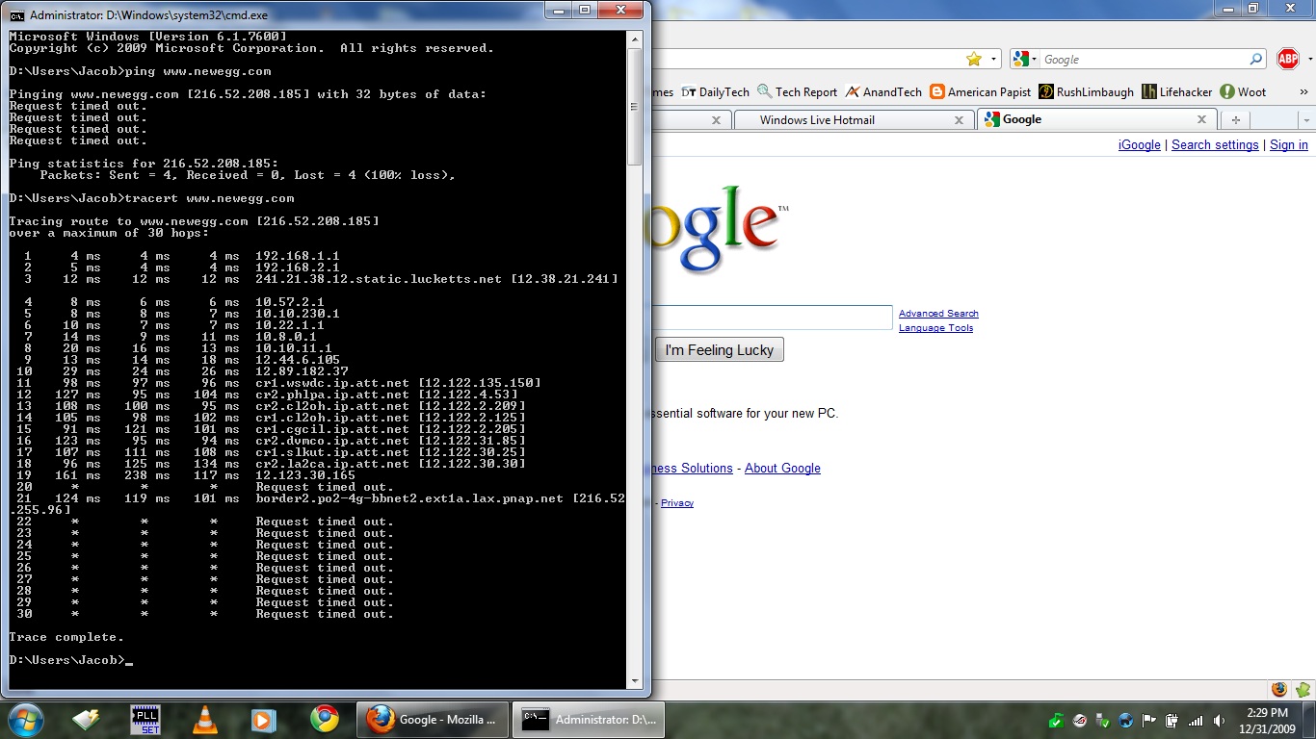The width and height of the screenshot is (1316, 739).
Task: Open the Tech Report bookmark
Action: coord(797,92)
